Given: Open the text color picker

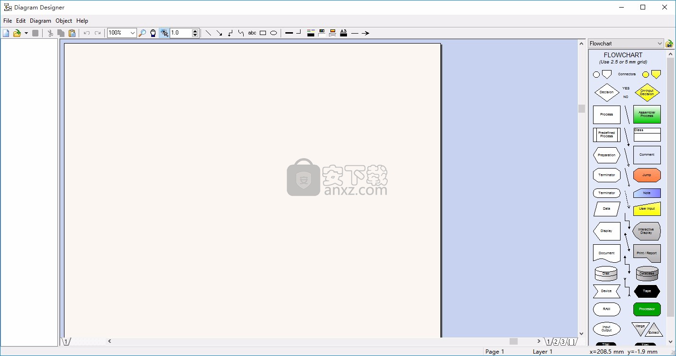Looking at the screenshot, I should point(344,33).
